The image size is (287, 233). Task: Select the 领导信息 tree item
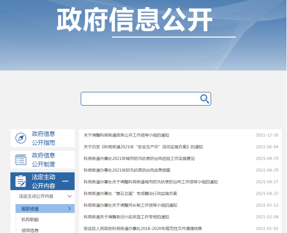(30, 230)
